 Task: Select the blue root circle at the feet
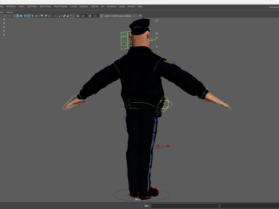142,194
